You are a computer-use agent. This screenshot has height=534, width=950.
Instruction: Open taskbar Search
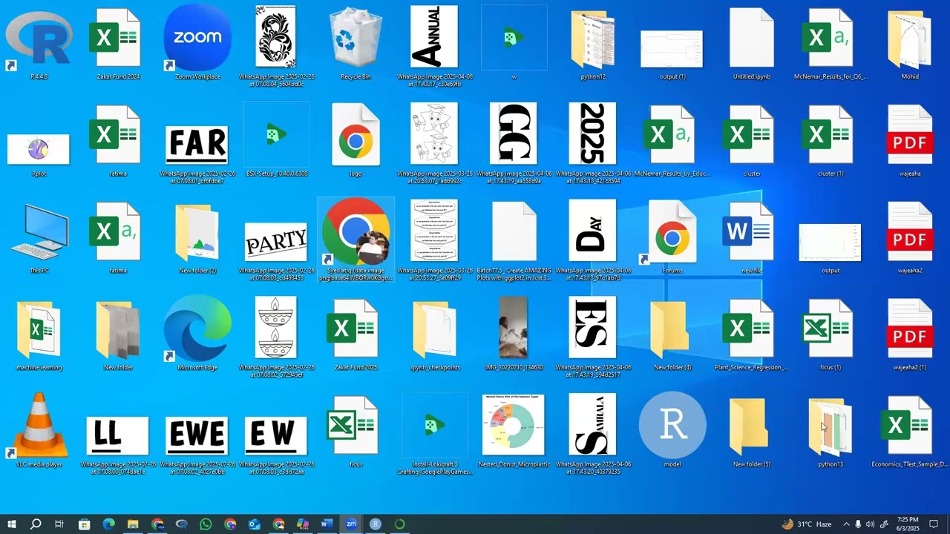click(x=36, y=524)
